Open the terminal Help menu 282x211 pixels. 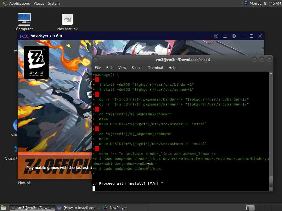[172, 68]
